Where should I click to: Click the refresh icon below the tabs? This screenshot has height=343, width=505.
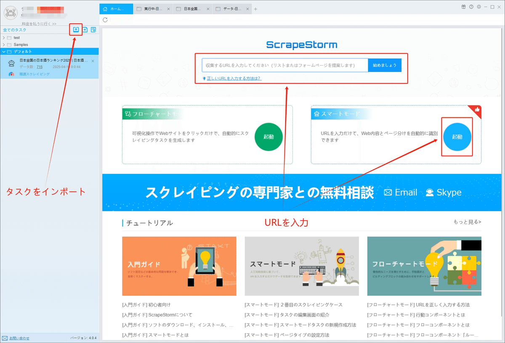point(105,20)
